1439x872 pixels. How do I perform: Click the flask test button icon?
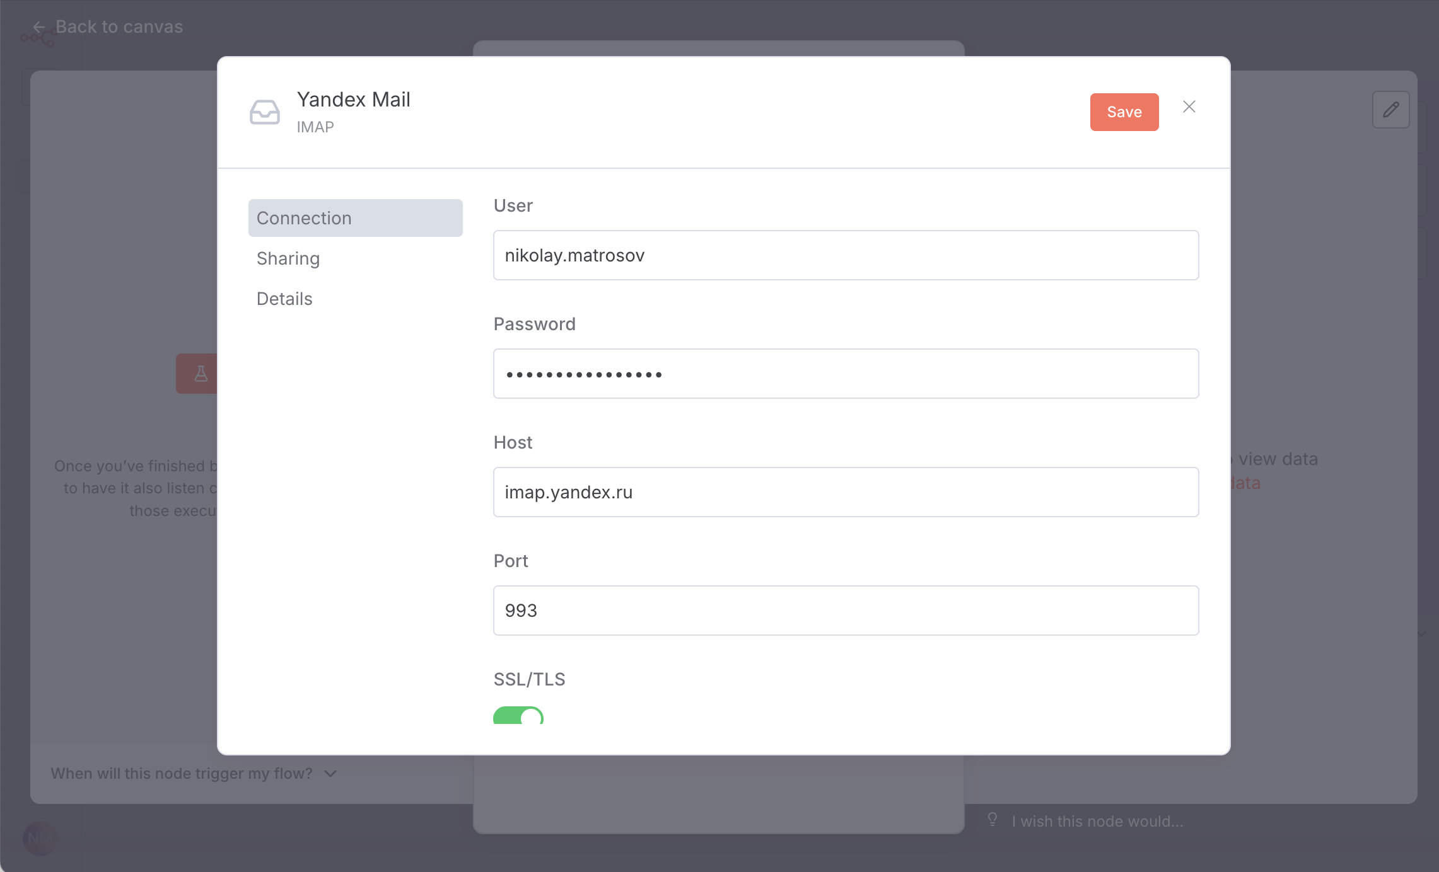tap(201, 374)
